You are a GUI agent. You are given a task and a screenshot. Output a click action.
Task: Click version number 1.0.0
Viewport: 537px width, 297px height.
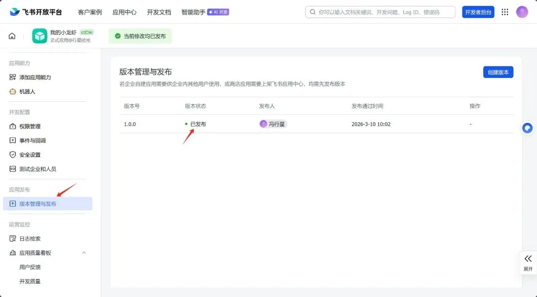130,124
